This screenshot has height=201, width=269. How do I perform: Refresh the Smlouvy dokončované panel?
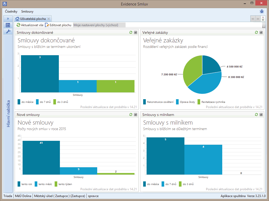(131, 32)
